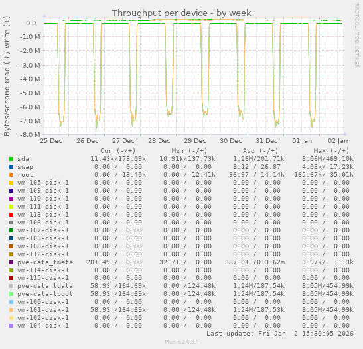Image resolution: width=363 pixels, height=349 pixels.
Task: Click pve-data_tmeta current value 281.49
Action: coord(98,262)
